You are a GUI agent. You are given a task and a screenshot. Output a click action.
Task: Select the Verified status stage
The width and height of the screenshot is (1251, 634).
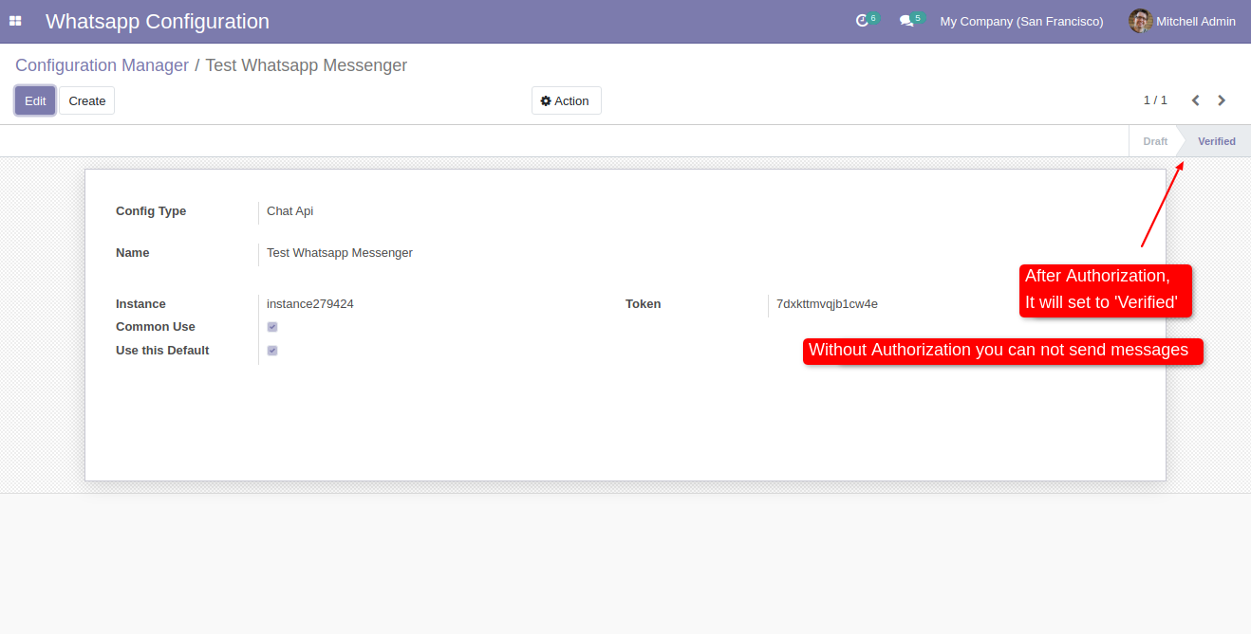[1216, 141]
